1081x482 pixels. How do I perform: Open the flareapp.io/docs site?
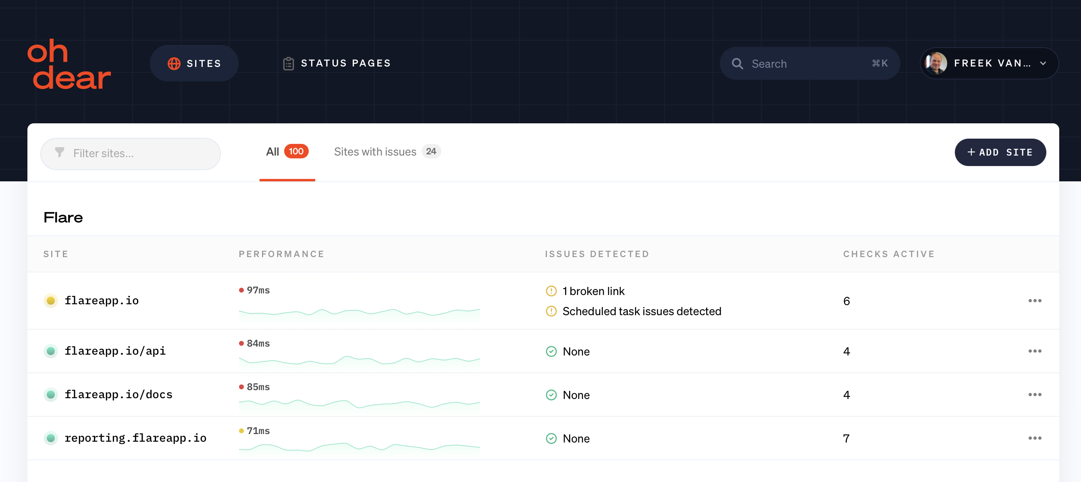click(118, 394)
